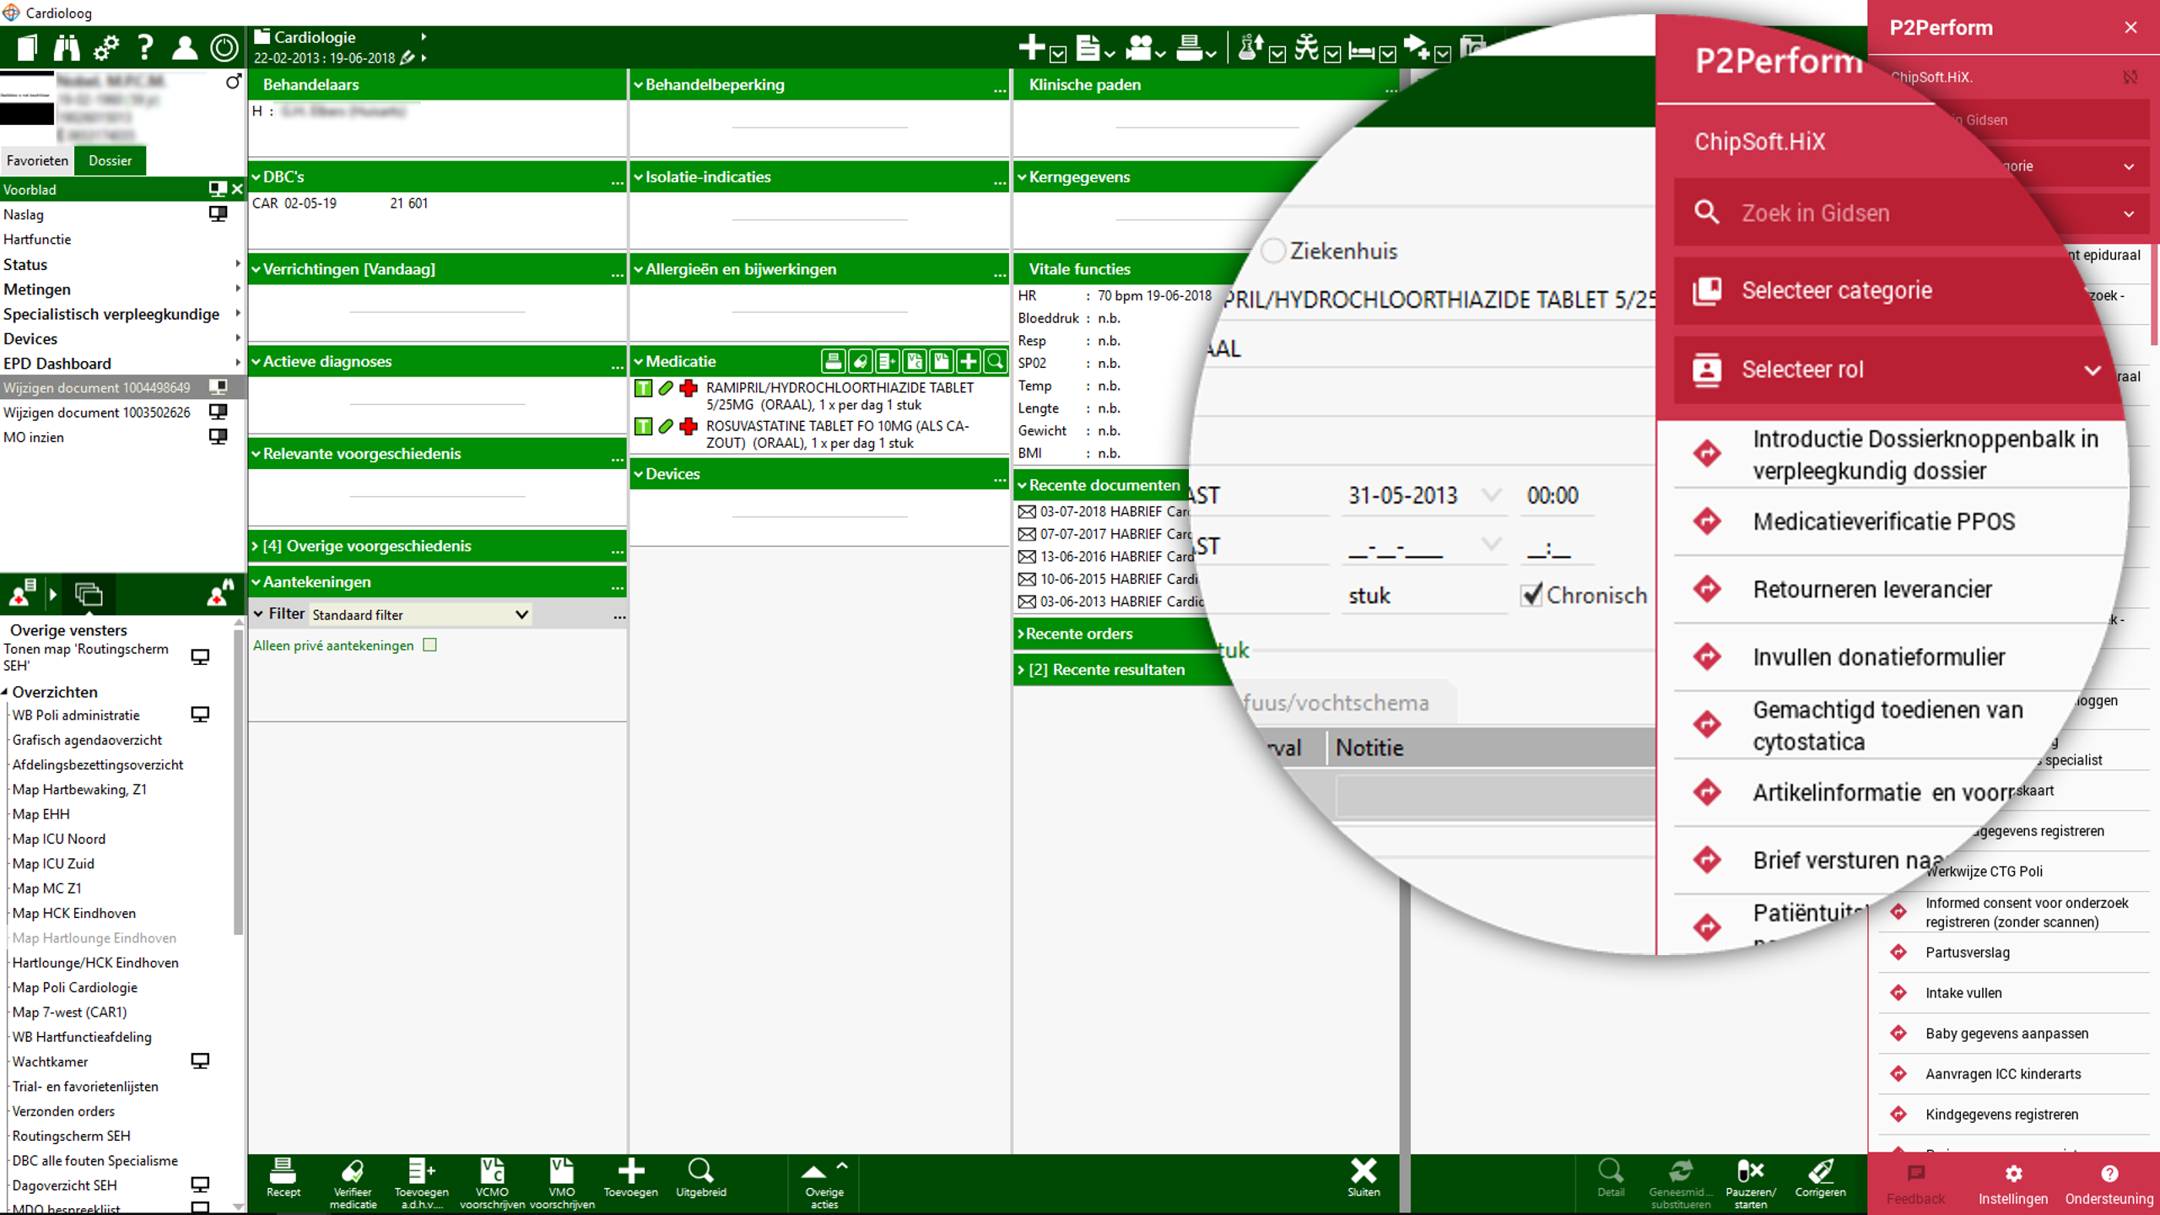Toggle the Chronisch checkbox
The width and height of the screenshot is (2160, 1215).
[1531, 596]
